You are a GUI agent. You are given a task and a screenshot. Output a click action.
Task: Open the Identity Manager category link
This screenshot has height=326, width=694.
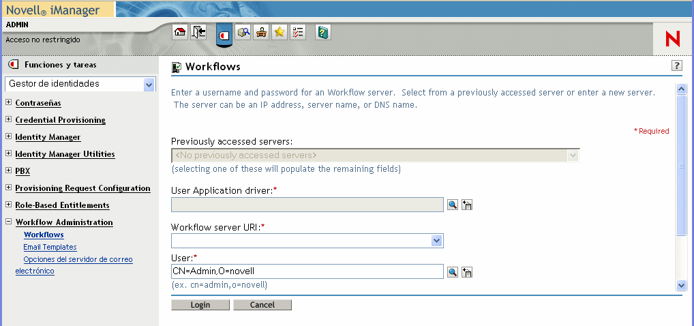click(48, 137)
